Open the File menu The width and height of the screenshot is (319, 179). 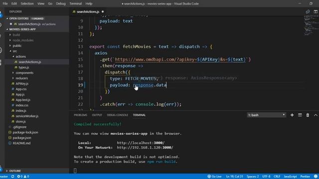click(x=5, y=3)
